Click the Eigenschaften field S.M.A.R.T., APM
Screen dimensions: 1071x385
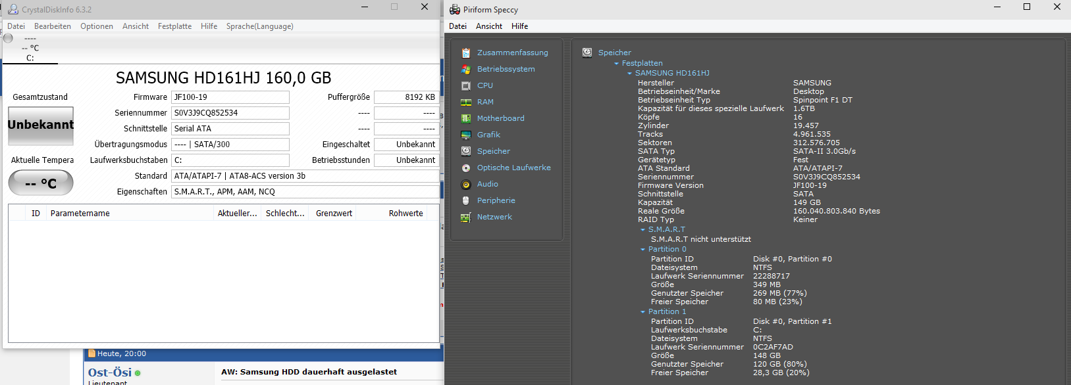(305, 192)
